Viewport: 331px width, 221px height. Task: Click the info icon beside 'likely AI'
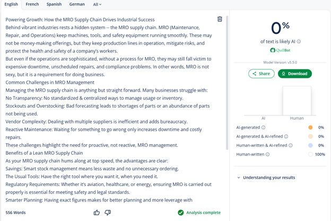[299, 41]
